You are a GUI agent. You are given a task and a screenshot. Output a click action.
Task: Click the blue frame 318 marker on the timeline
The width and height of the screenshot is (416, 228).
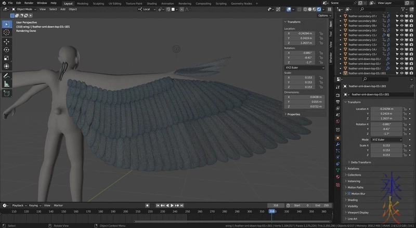(x=271, y=211)
